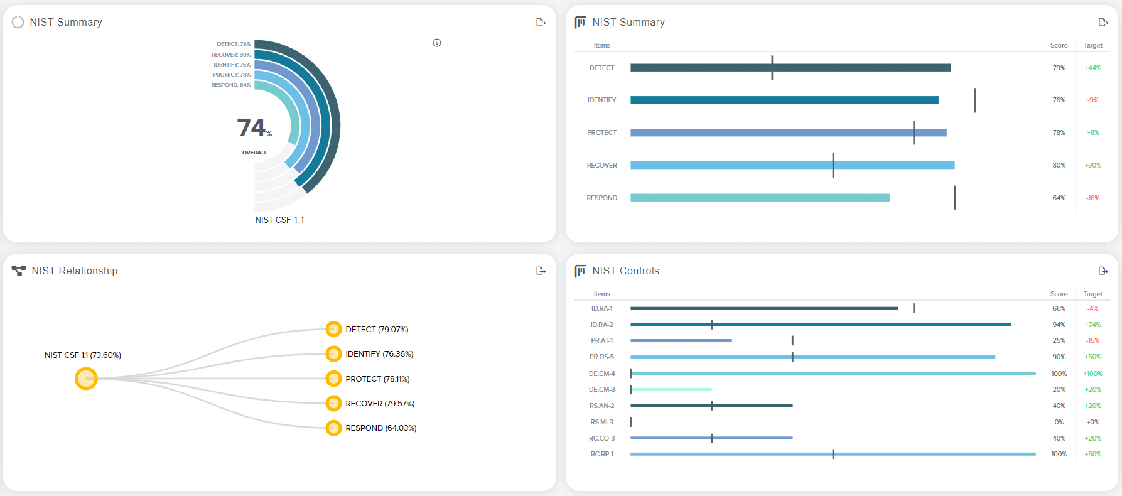Select the PROTECT (78.11%) node circle

click(x=333, y=379)
